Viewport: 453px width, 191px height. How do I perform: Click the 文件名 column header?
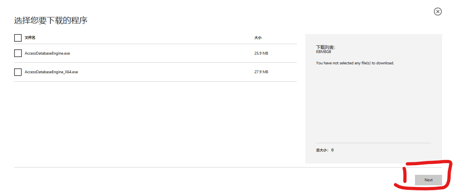coord(30,38)
